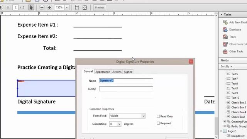Click the fit one full page icon

[x=85, y=7]
